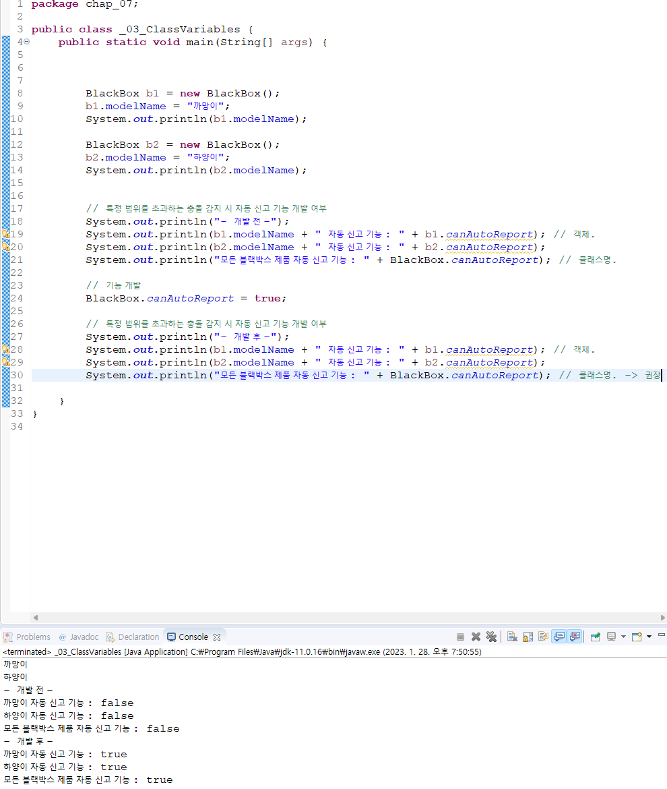Click 'System.out.println(b2.modelName);' on line 14

coord(196,171)
